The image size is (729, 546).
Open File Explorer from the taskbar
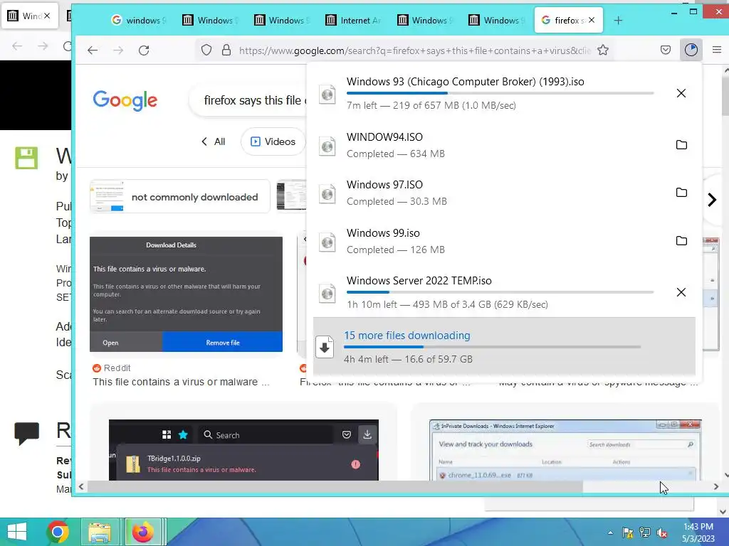tap(100, 532)
